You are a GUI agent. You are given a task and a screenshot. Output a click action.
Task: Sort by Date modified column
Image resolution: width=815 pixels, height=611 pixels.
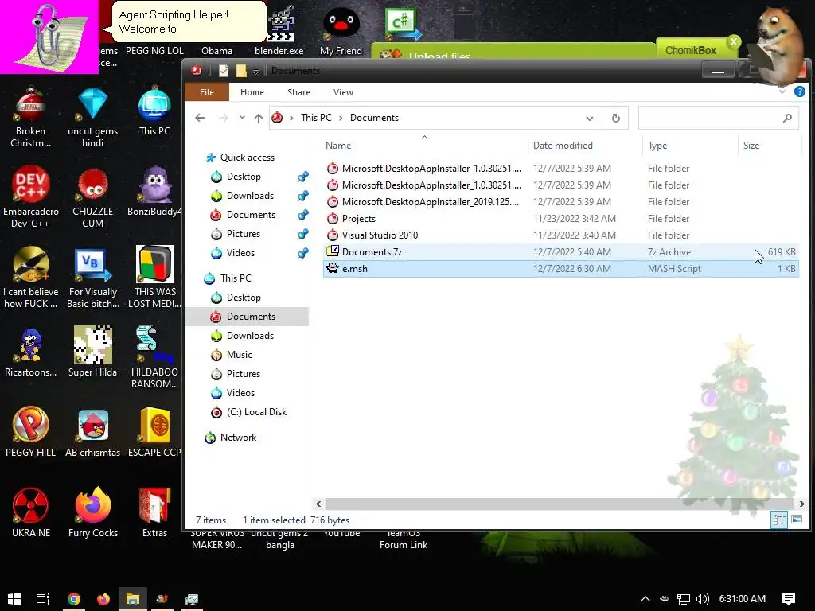pyautogui.click(x=585, y=146)
